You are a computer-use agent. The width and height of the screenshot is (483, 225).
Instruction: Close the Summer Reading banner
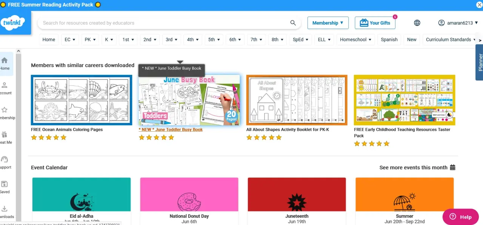click(x=479, y=5)
